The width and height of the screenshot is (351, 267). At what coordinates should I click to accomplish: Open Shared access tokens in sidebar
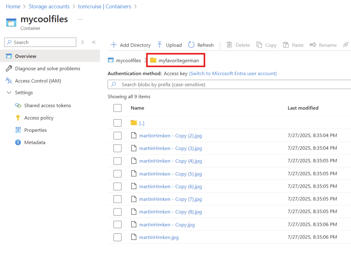tap(47, 105)
